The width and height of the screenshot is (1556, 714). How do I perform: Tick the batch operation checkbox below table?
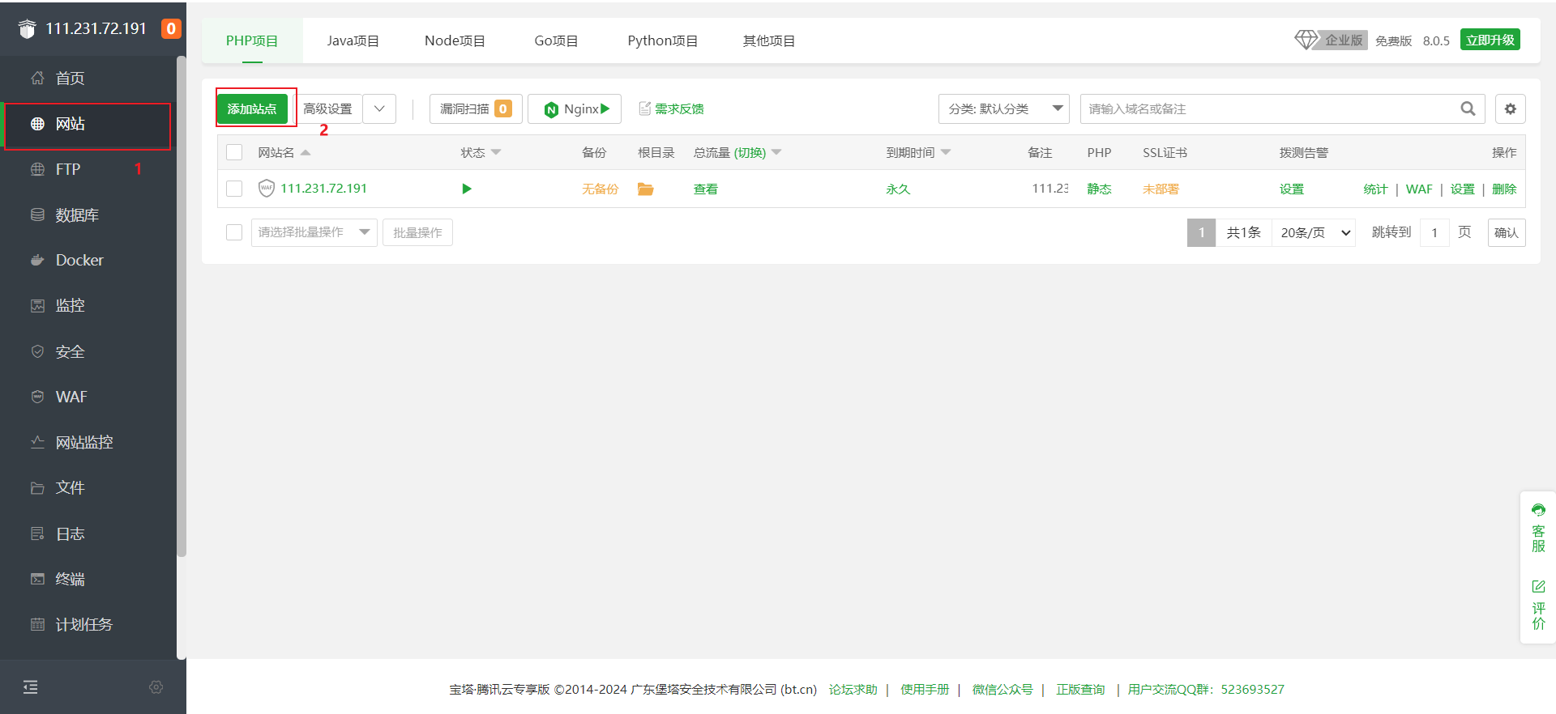click(x=234, y=232)
